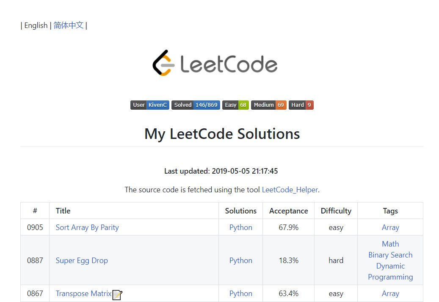Open the LeetCode_Helper tool link
This screenshot has height=302, width=439.
(290, 190)
